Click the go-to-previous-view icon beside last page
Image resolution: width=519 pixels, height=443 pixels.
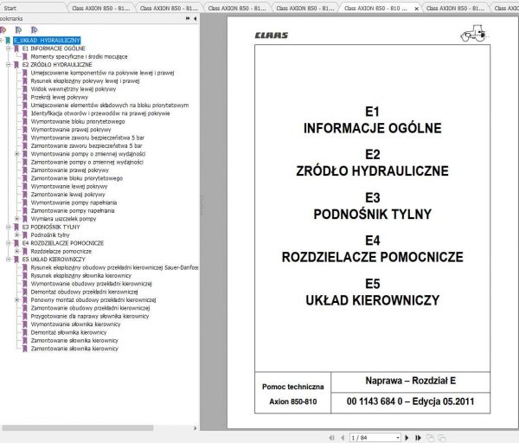pyautogui.click(x=430, y=438)
